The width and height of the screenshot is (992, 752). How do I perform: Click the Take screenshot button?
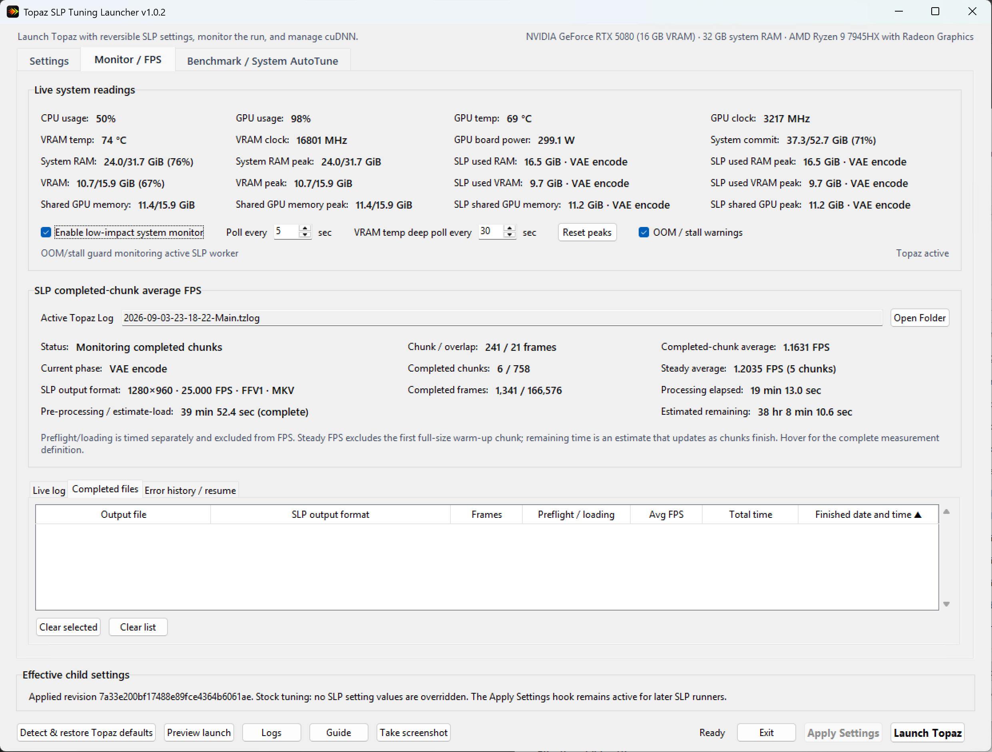(414, 732)
